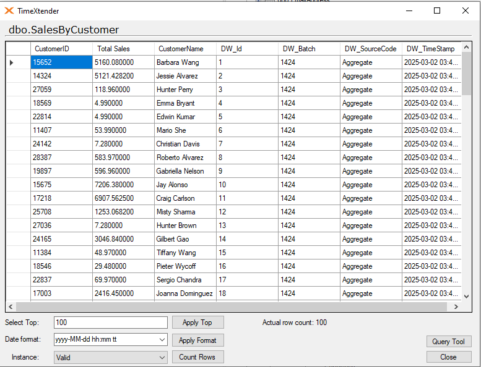Select the cell Christian Davis
Viewport: 481px width, 367px height.
point(185,144)
